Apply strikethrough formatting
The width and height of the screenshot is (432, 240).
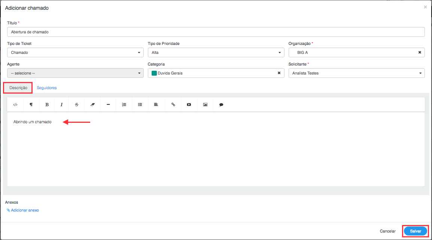[77, 105]
